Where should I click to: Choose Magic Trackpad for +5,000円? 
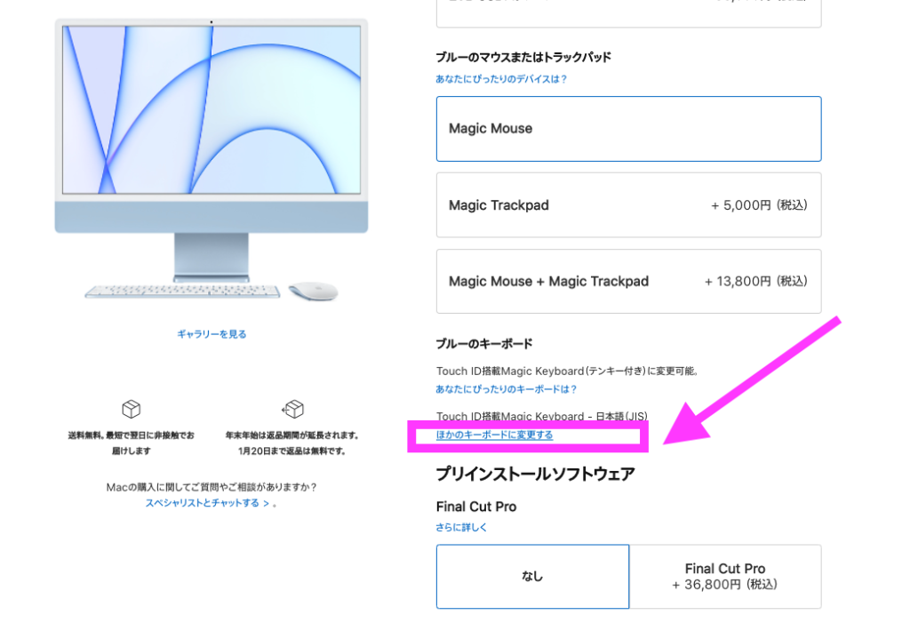click(x=628, y=205)
